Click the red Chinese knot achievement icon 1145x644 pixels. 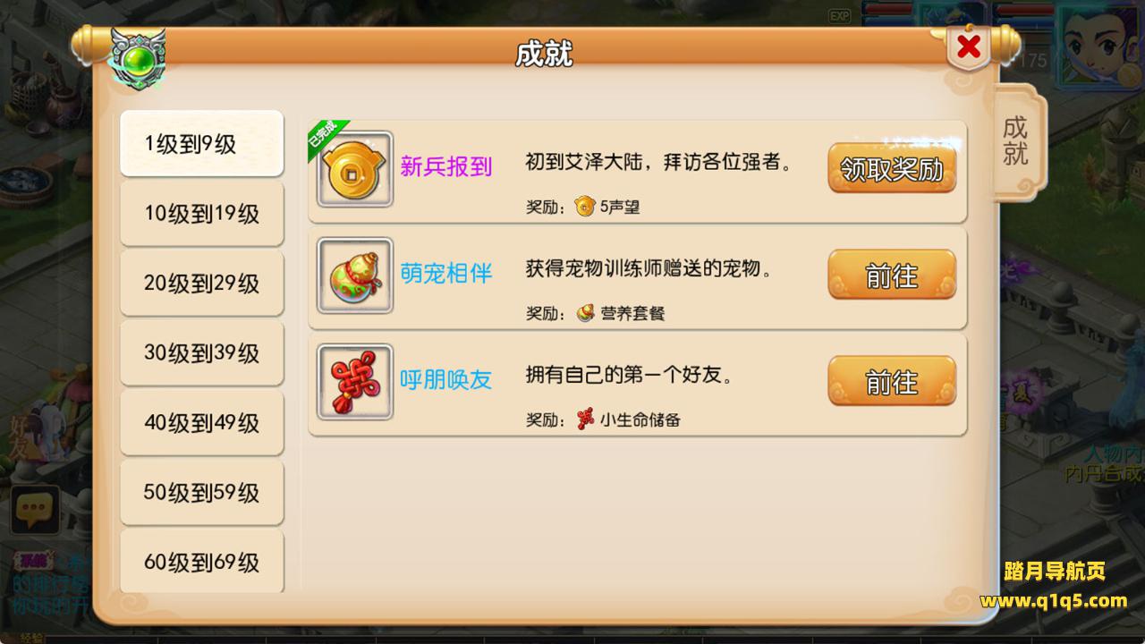click(355, 382)
